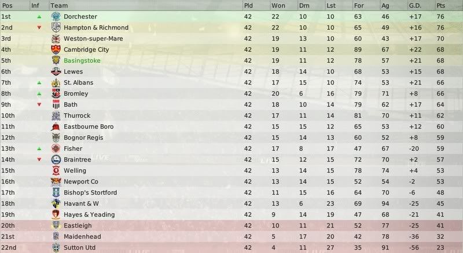
Task: Click the Havant & W club badge
Action: (56, 203)
